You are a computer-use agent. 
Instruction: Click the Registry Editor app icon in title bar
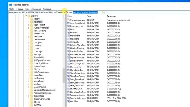click(x=11, y=5)
